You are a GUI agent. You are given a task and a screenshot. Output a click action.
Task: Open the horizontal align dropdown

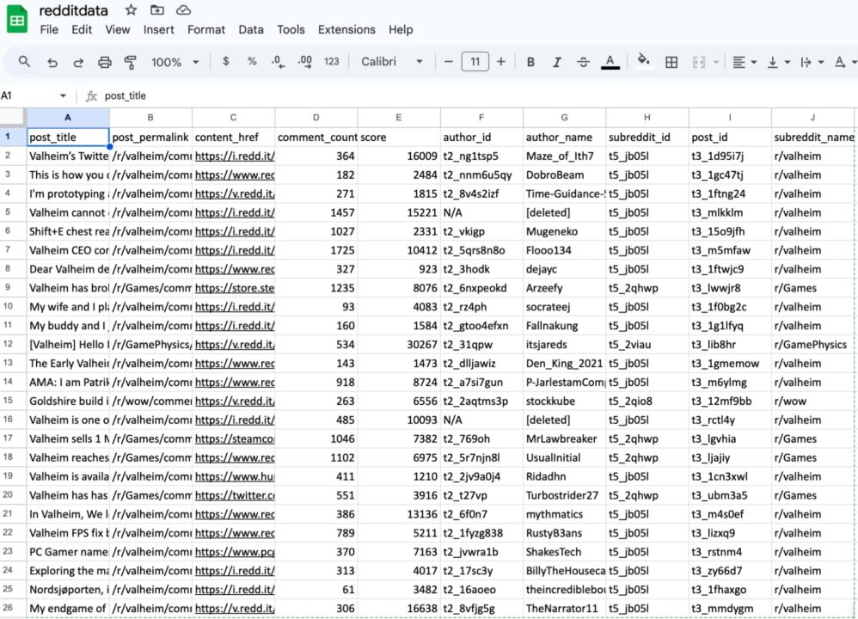pos(745,62)
